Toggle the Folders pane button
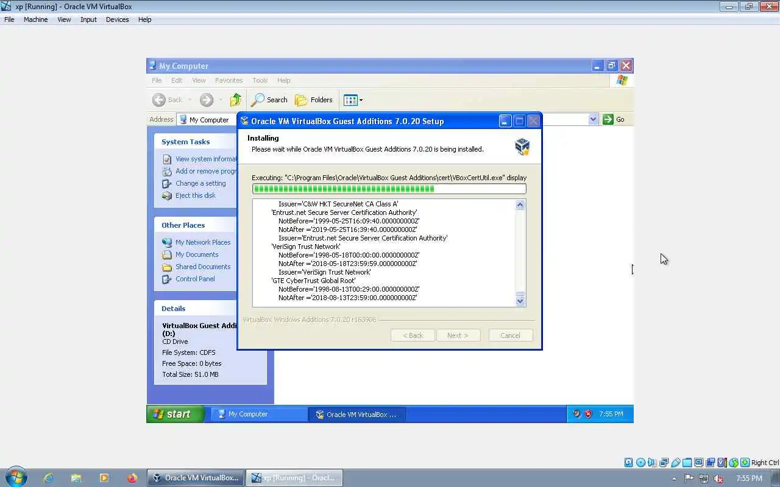This screenshot has width=780, height=487. point(314,100)
